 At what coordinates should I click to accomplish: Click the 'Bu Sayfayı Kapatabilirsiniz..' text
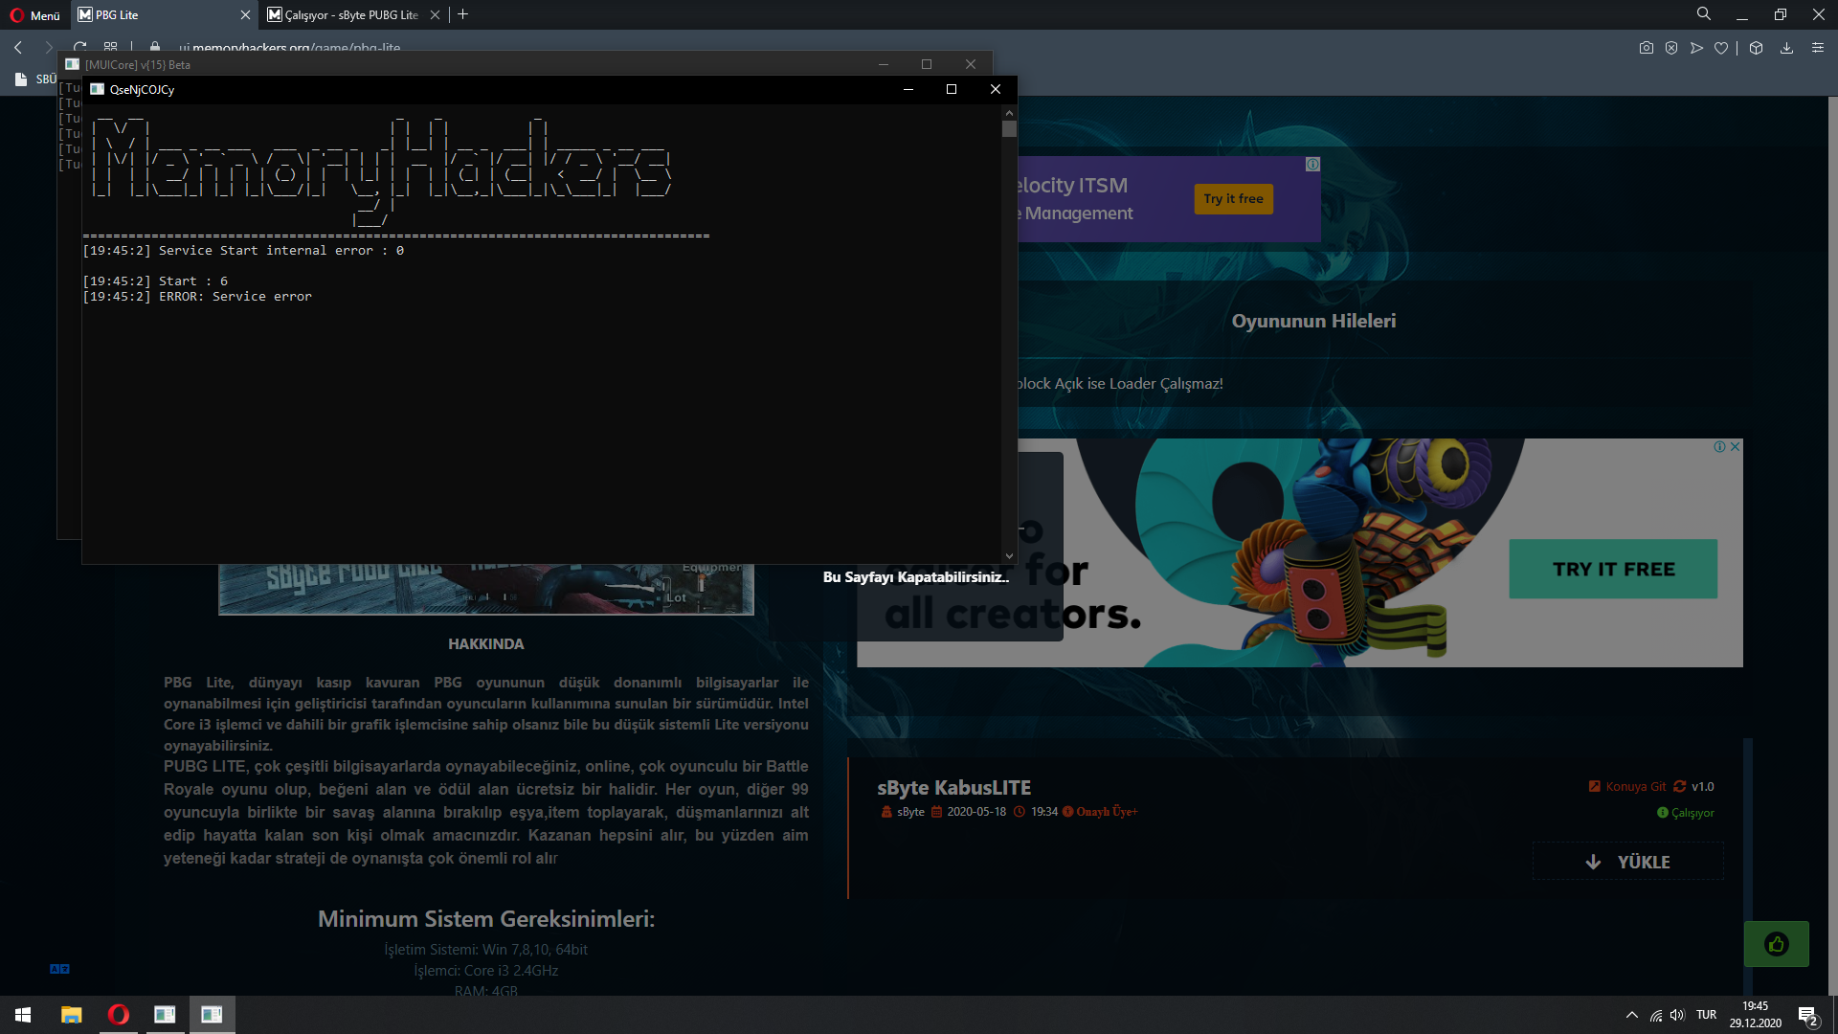[x=916, y=577]
